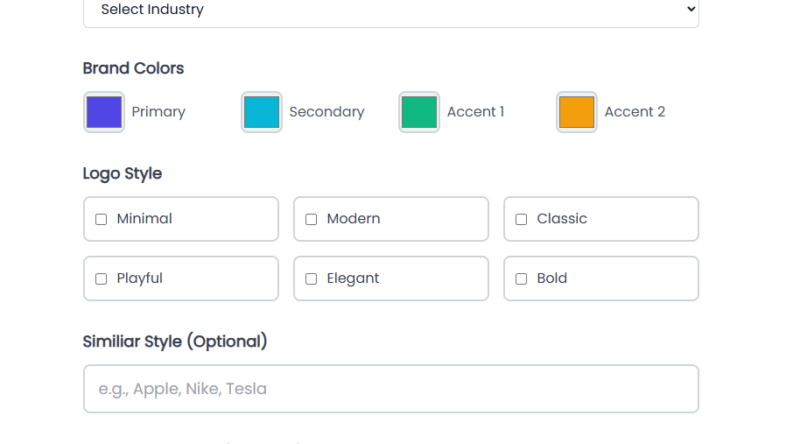Click the Accent 2 label text

pos(635,112)
